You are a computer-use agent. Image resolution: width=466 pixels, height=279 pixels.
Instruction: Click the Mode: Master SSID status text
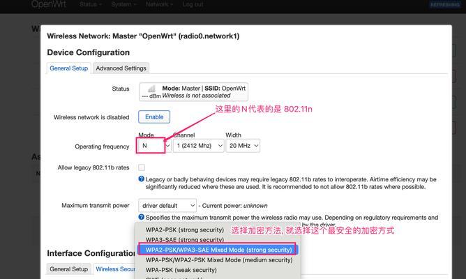[204, 89]
